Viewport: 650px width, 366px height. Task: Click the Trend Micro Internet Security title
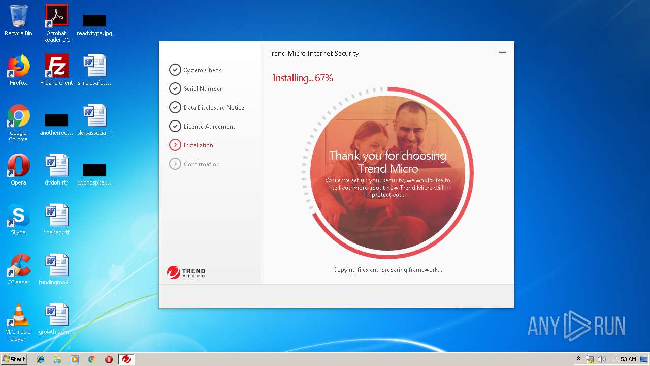point(313,53)
